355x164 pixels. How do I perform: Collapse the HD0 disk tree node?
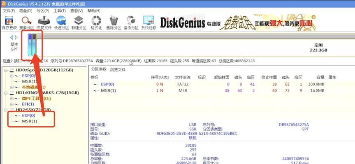point(6,70)
